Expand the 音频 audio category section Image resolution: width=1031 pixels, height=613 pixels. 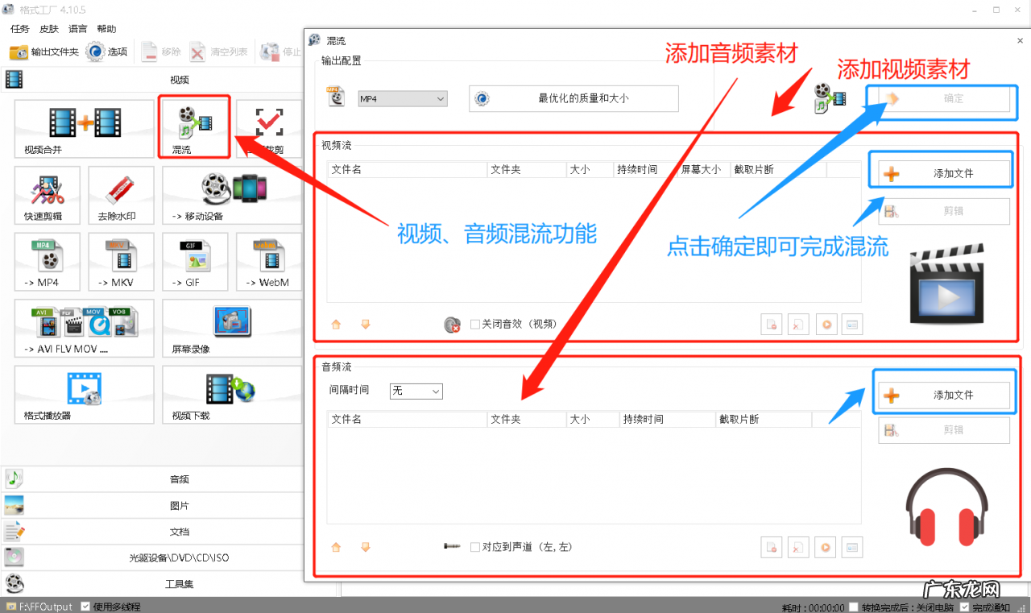[x=153, y=479]
